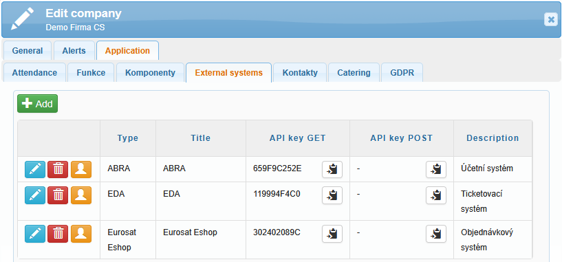Open the Komponenty sub-tab
This screenshot has width=562, height=262.
click(150, 73)
